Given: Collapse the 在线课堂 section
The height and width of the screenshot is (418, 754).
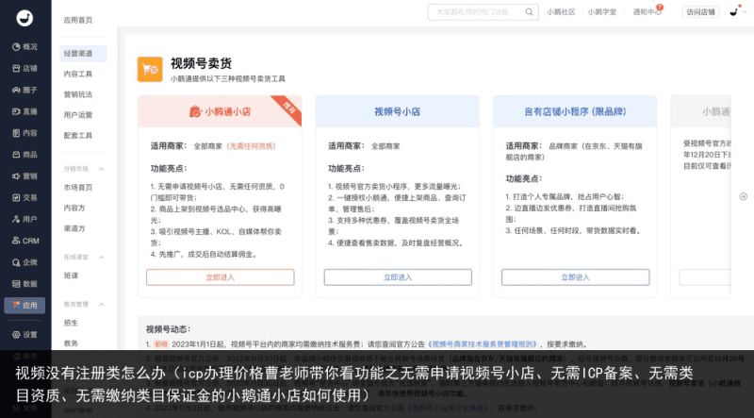Looking at the screenshot, I should 102,258.
